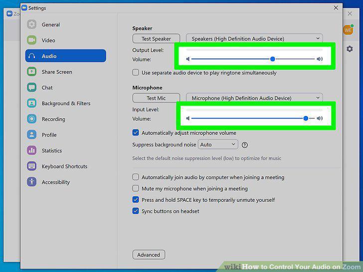Open the WE profile avatar in Zoom window
This screenshot has width=363, height=272.
(348, 30)
